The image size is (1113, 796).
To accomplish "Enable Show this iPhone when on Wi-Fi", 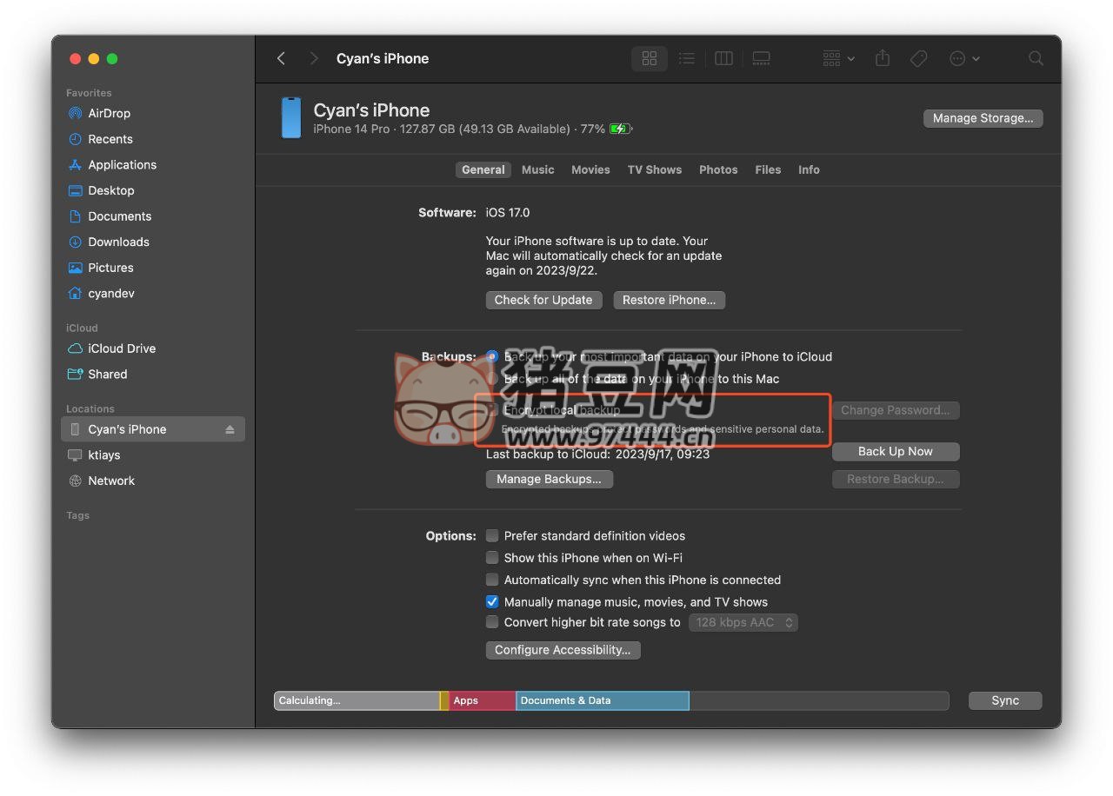I will [x=492, y=558].
